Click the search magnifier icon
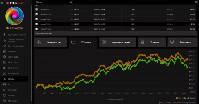The width and height of the screenshot is (199, 104). (71, 2)
